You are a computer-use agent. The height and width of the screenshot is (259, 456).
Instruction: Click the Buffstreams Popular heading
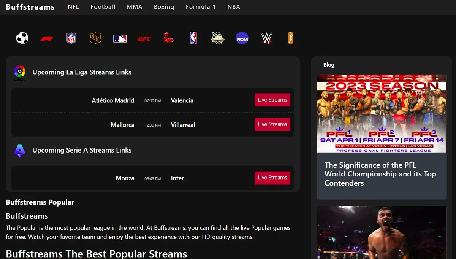pyautogui.click(x=40, y=202)
